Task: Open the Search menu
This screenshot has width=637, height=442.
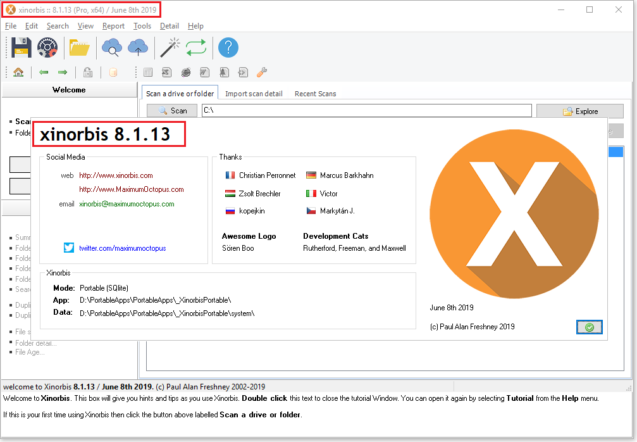Action: pyautogui.click(x=58, y=26)
